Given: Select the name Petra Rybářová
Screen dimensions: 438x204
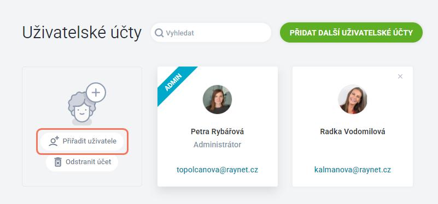Looking at the screenshot, I should pyautogui.click(x=217, y=131).
